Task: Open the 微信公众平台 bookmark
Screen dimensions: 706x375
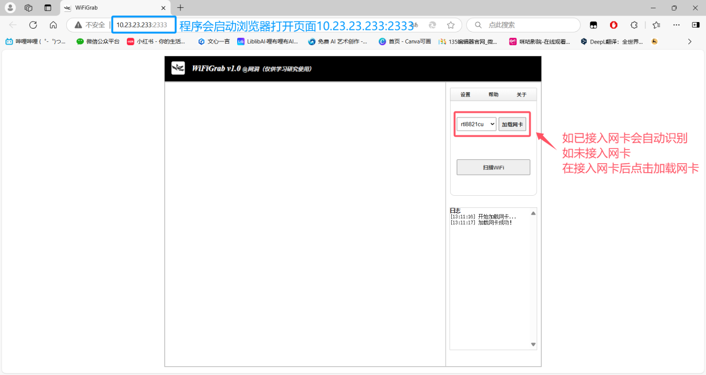Action: pos(98,41)
